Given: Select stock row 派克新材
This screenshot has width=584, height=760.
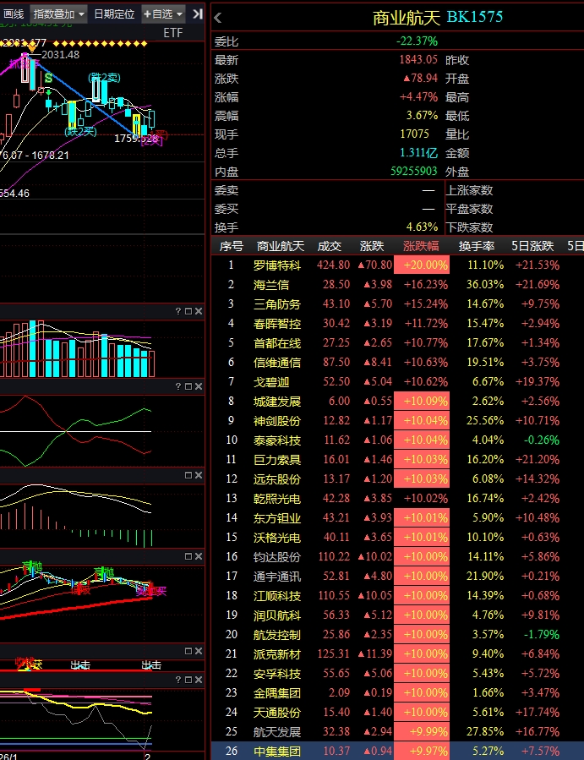Looking at the screenshot, I should click(397, 653).
